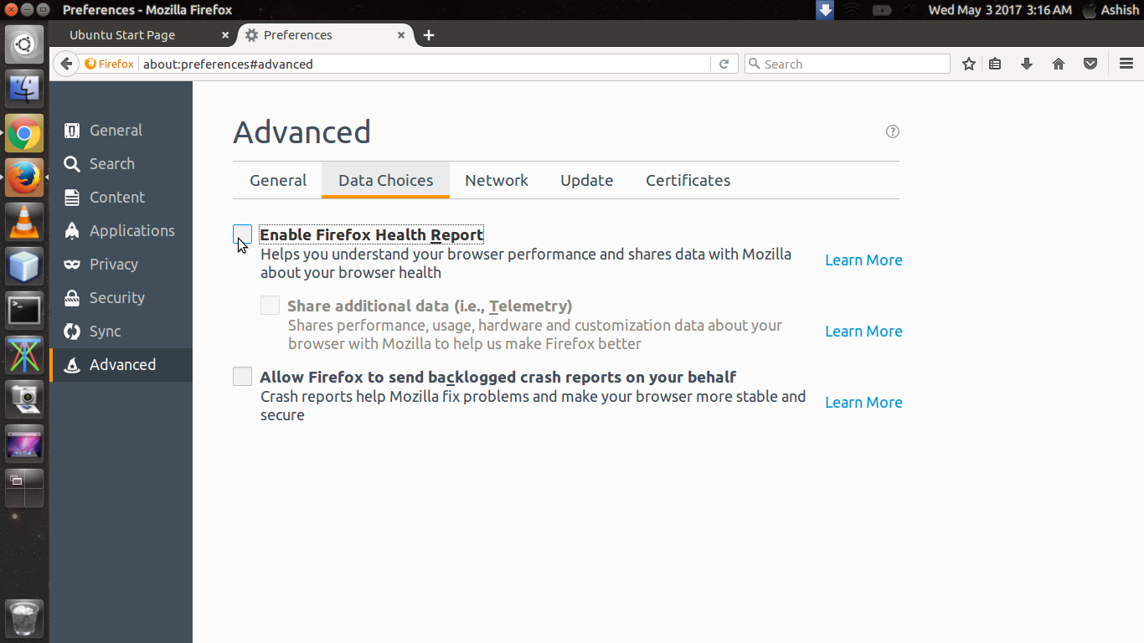Open the Update tab
Screen dimensions: 1144x643
(587, 180)
